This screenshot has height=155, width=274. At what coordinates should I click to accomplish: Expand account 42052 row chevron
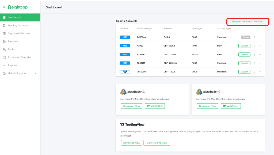pyautogui.click(x=260, y=46)
